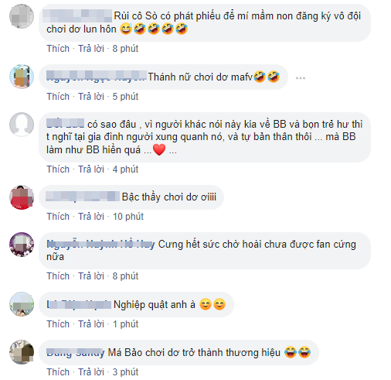Like the 'Rùi cô Sò' comment via Thích

coord(58,49)
